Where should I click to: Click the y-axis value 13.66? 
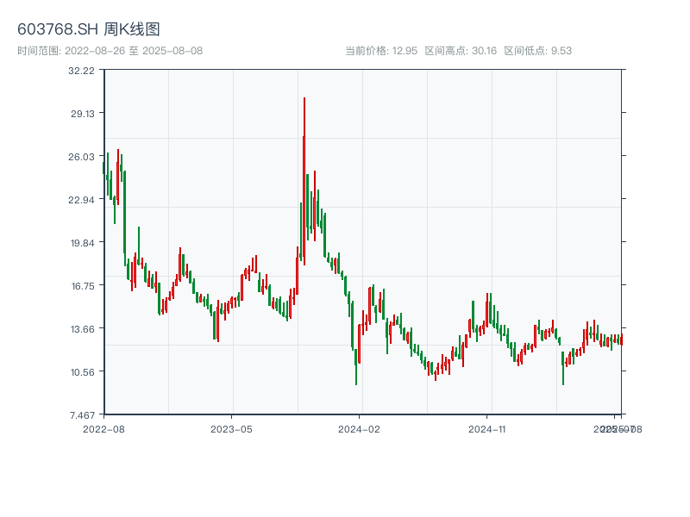[x=83, y=329]
